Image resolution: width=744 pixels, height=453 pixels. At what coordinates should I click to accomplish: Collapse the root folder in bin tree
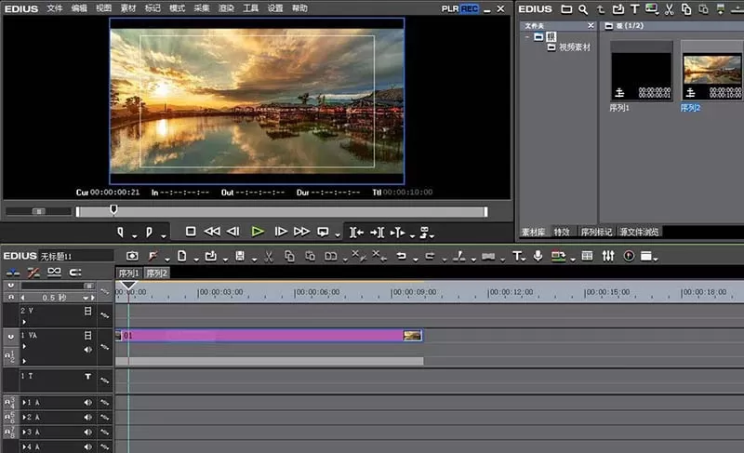[527, 36]
